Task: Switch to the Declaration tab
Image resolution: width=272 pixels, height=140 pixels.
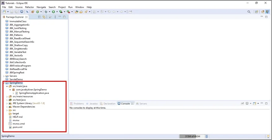Action: pyautogui.click(x=108, y=103)
